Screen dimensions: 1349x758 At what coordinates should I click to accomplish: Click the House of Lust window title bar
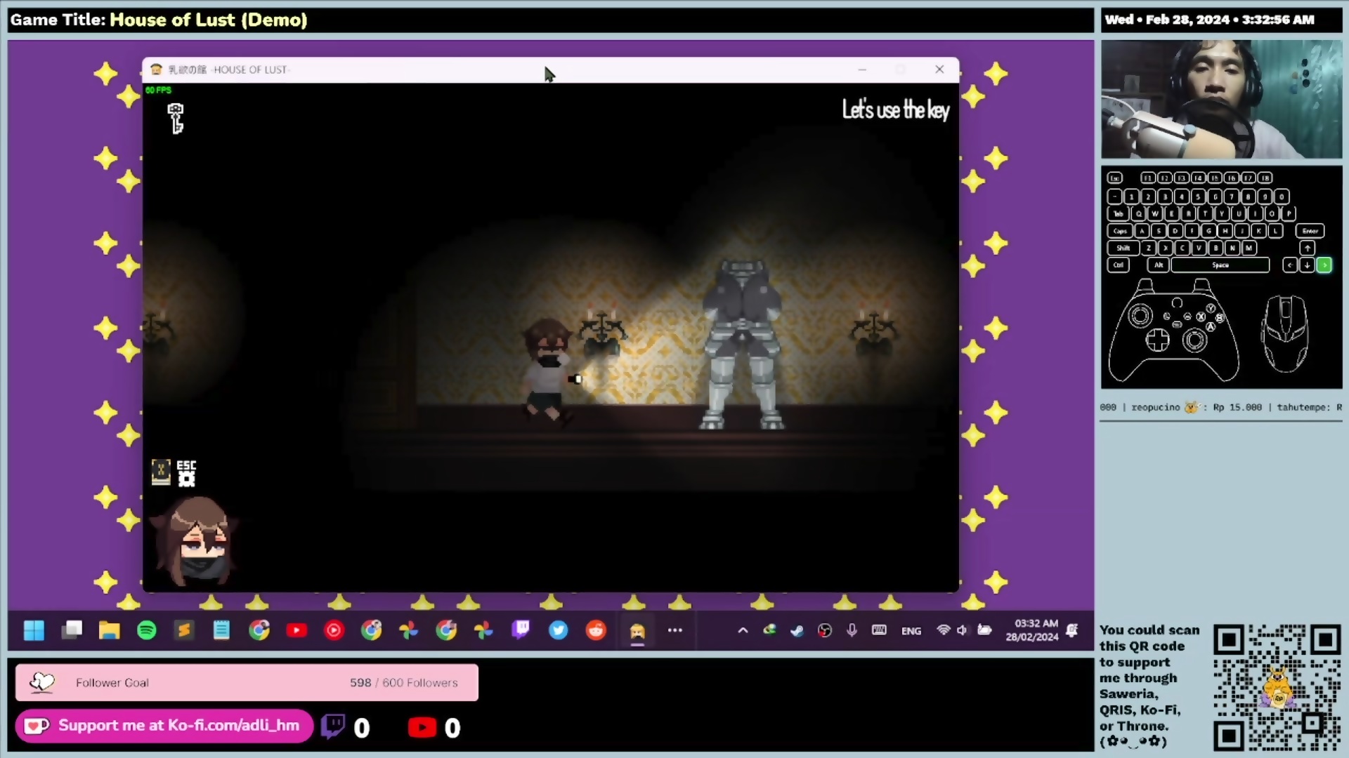point(422,69)
